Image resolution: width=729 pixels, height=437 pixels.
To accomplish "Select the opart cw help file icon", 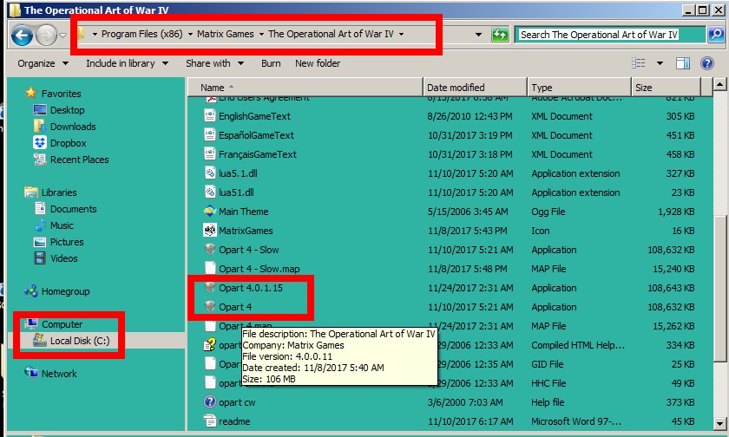I will click(x=210, y=401).
